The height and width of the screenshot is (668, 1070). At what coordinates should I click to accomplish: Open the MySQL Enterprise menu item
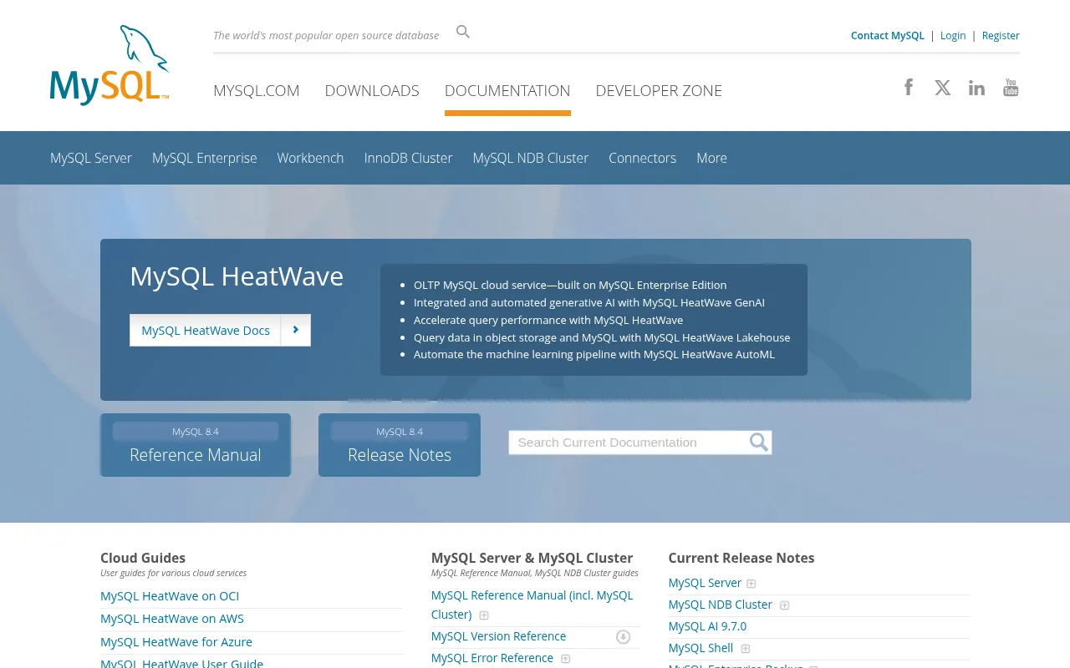point(205,158)
